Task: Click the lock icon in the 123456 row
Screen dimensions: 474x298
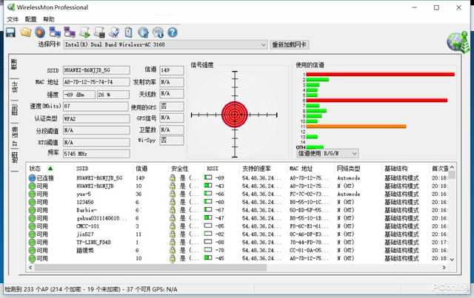Action: point(173,202)
